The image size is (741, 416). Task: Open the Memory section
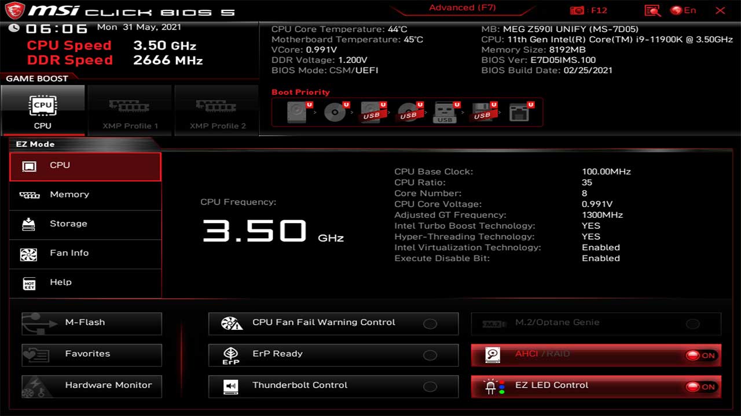coord(85,195)
